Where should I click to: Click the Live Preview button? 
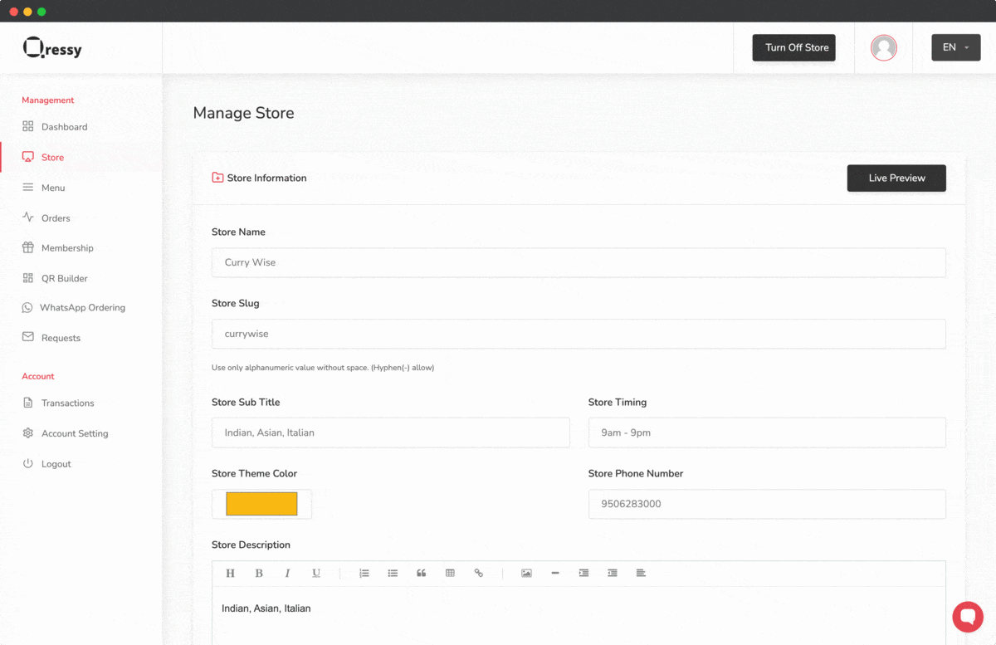pos(896,178)
